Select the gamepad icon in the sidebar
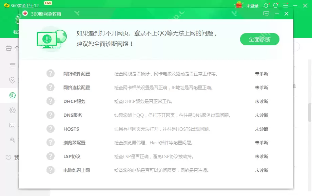Image resolution: width=312 pixels, height=196 pixels. pos(13,125)
